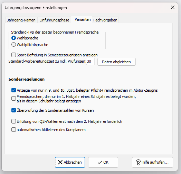This screenshot has height=174, width=181.
Task: Confirm settings with the OK button
Action: 103,162
